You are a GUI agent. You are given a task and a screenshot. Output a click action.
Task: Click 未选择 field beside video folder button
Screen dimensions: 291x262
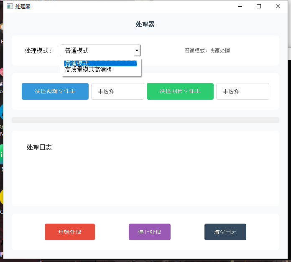tap(117, 91)
